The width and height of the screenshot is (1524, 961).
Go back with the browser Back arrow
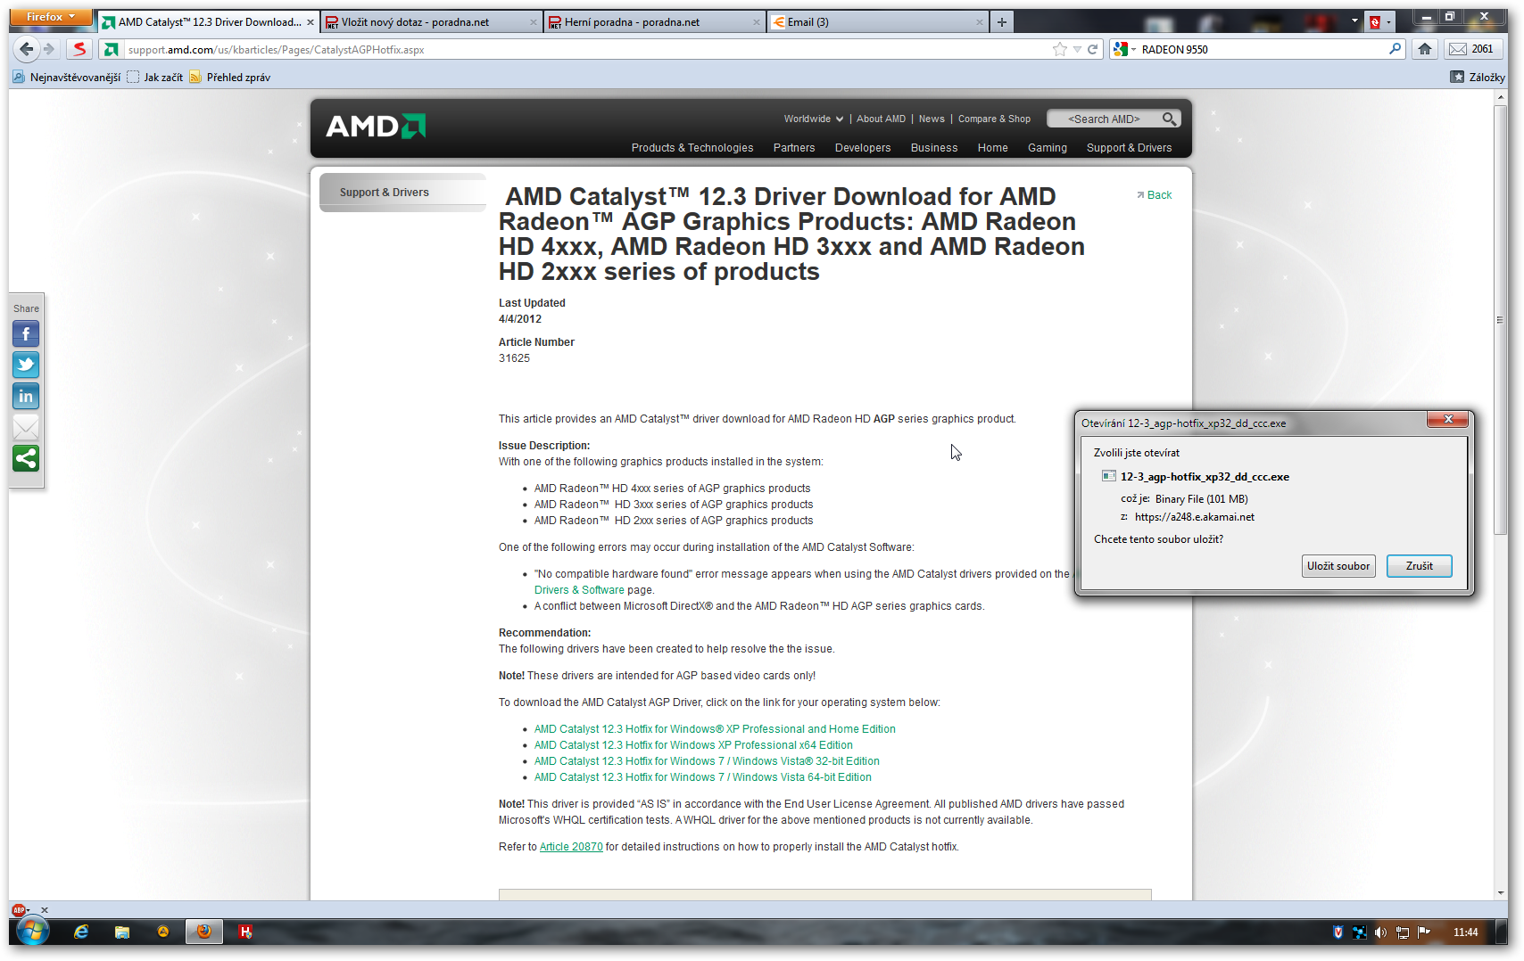pos(27,49)
